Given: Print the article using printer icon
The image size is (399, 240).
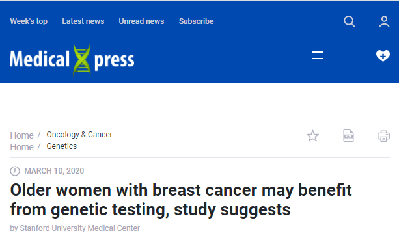Looking at the screenshot, I should coord(383,136).
